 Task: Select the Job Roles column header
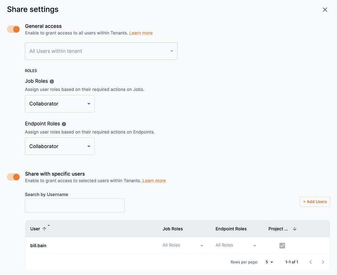pyautogui.click(x=173, y=228)
